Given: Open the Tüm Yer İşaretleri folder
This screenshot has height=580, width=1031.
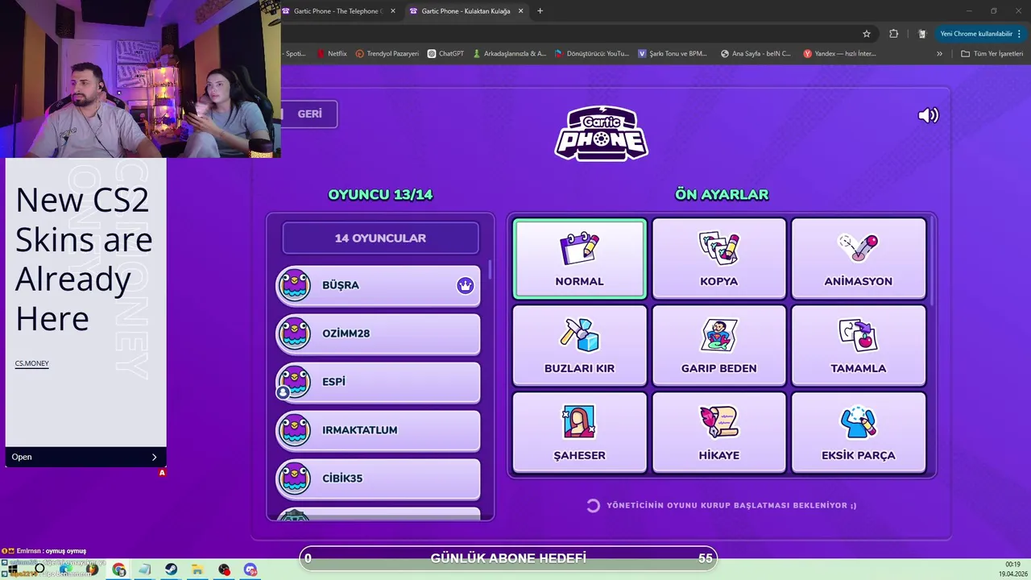Looking at the screenshot, I should (x=992, y=54).
